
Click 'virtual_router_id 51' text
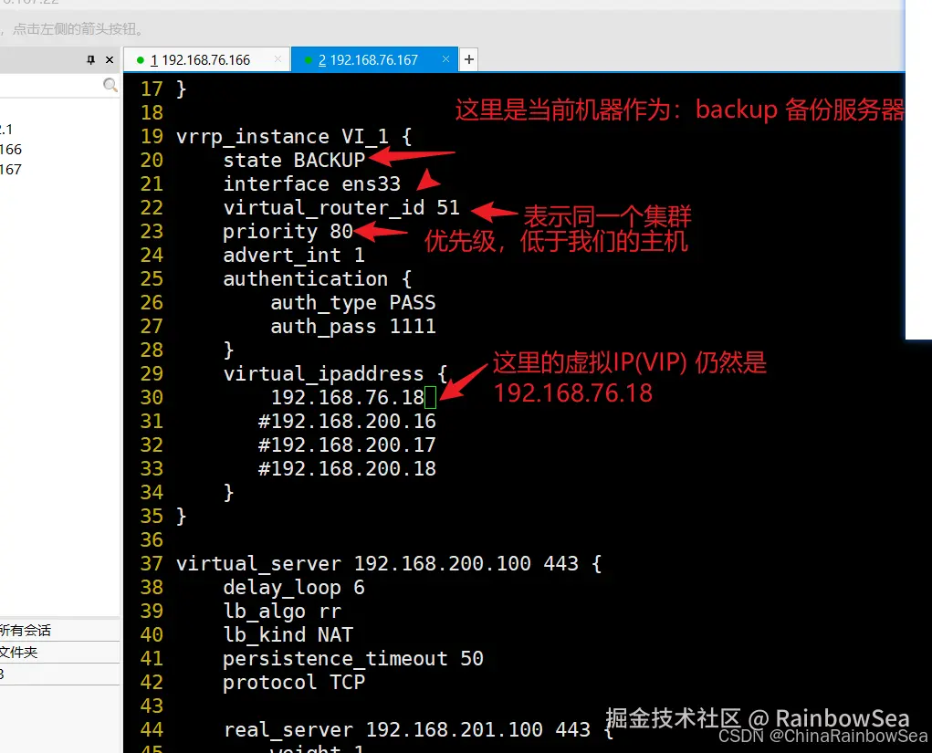(x=341, y=207)
